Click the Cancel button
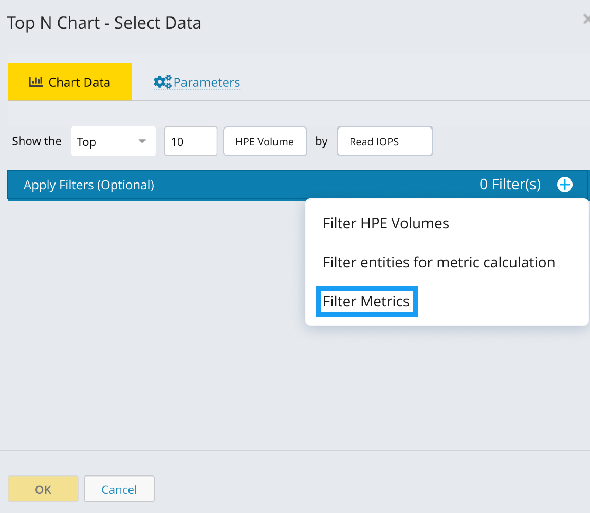This screenshot has height=513, width=590. 119,489
